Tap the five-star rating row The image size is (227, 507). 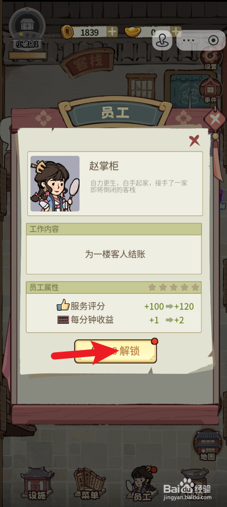pos(174,287)
